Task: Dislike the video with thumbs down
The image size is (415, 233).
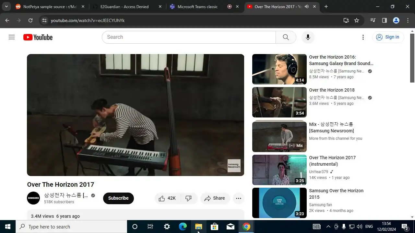Action: 189,198
